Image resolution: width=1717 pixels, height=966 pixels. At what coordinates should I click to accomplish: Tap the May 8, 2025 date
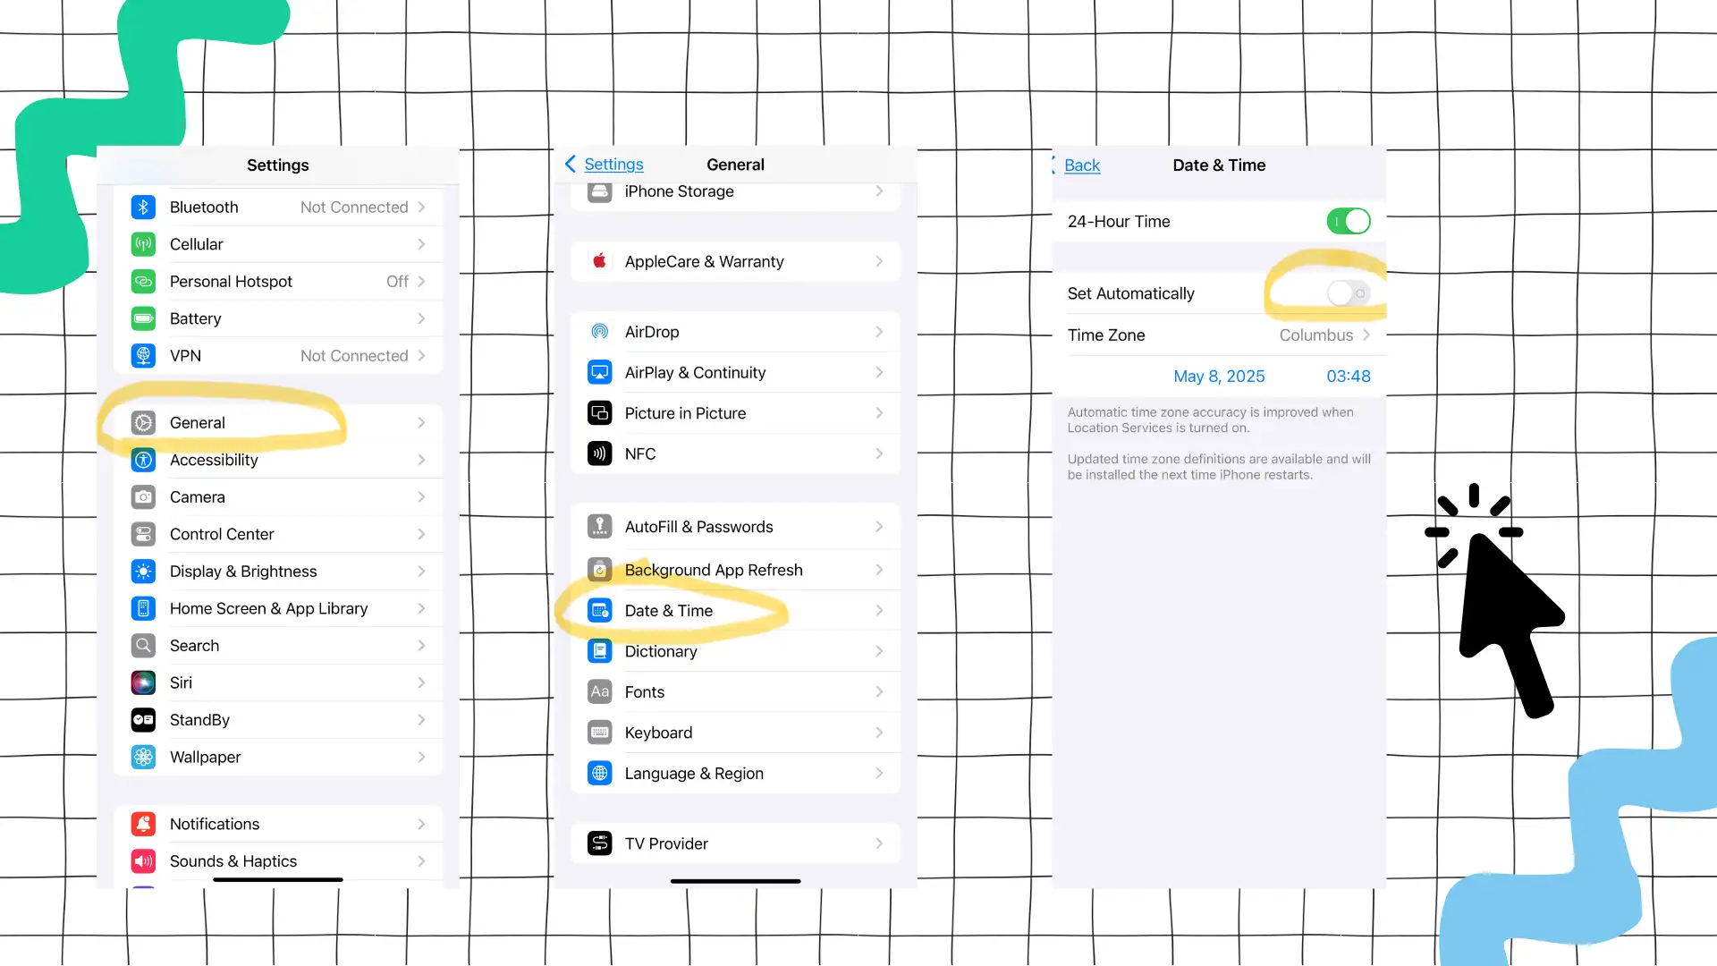click(1219, 377)
